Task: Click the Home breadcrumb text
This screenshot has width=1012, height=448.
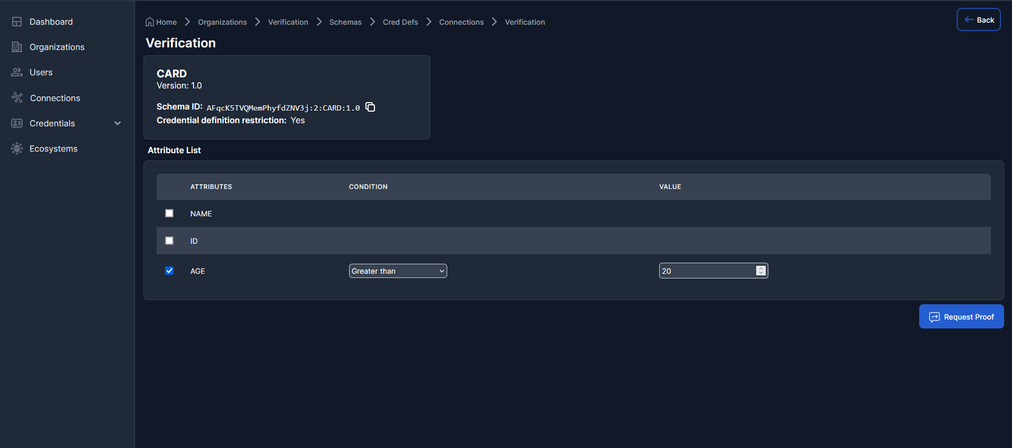Action: (x=167, y=22)
